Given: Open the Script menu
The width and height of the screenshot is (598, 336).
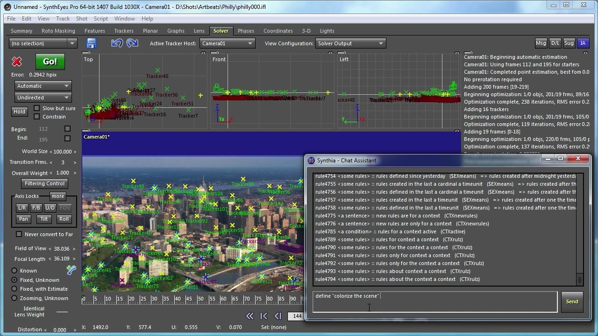Looking at the screenshot, I should pos(100,19).
